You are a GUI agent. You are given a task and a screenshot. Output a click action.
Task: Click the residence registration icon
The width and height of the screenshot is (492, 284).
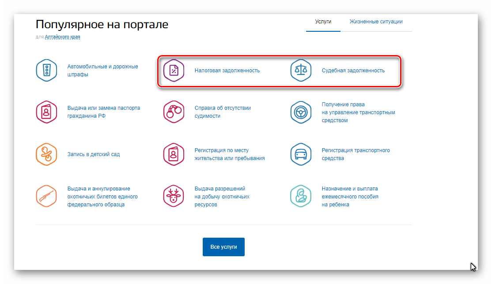tap(174, 154)
